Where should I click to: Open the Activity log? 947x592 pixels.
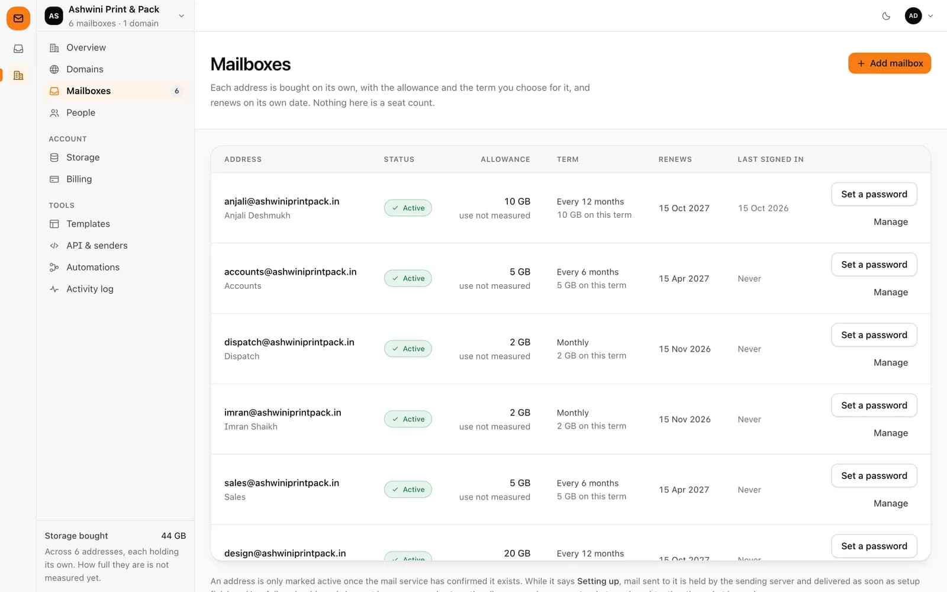click(115, 289)
